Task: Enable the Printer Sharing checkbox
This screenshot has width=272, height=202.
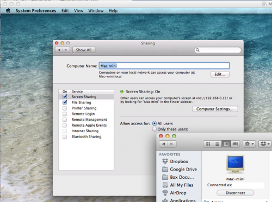Action: (x=65, y=108)
